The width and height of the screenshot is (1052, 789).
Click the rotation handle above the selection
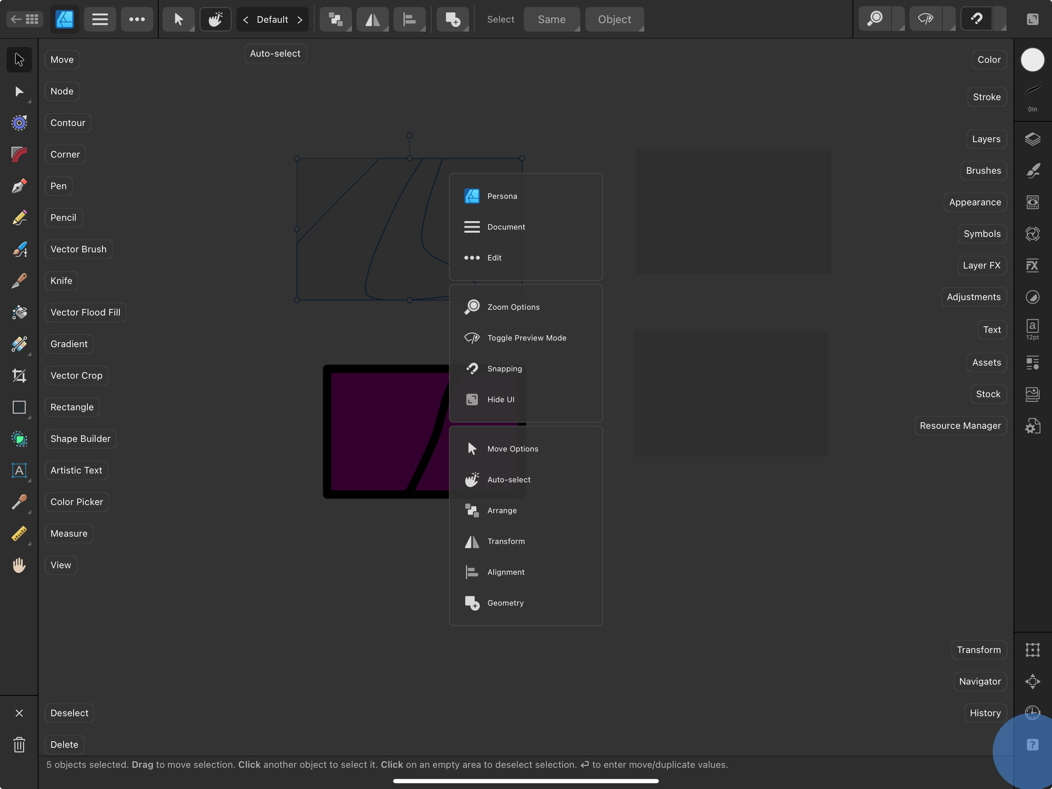[x=409, y=135]
